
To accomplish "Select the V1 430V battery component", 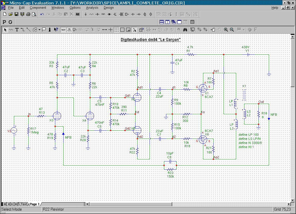I will (x=248, y=54).
